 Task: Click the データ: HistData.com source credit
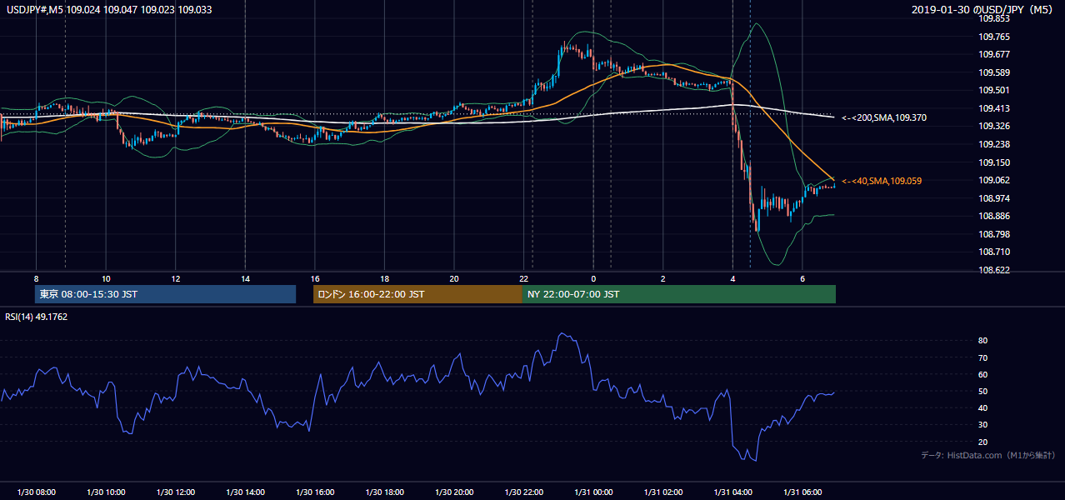coord(987,455)
